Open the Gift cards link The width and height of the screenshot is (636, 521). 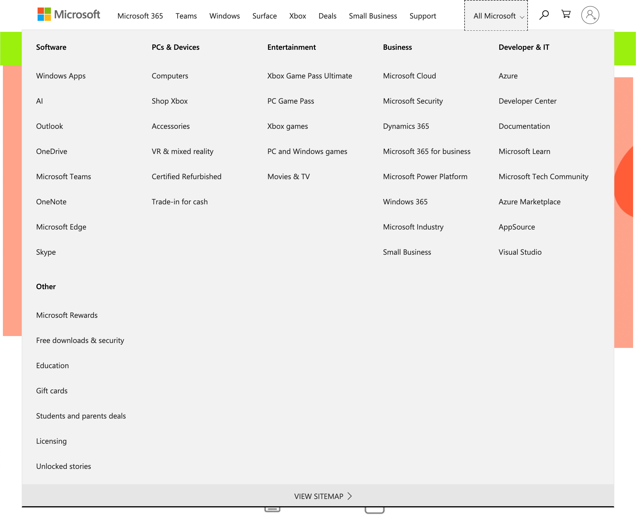click(51, 391)
